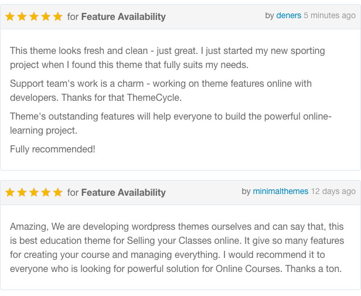
Task: Click the third star in deners' review
Action: tap(34, 16)
